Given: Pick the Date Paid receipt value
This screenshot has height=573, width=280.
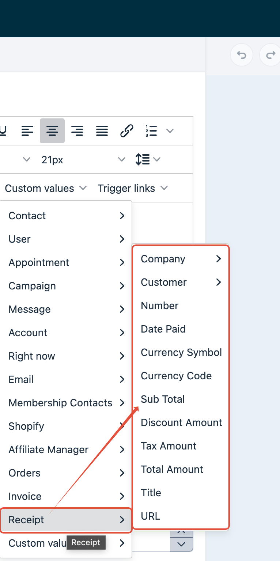Looking at the screenshot, I should point(163,329).
